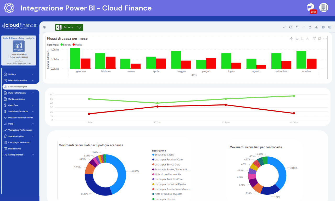
Task: Click the red giugno Uscita bar
Action: click(x=211, y=63)
